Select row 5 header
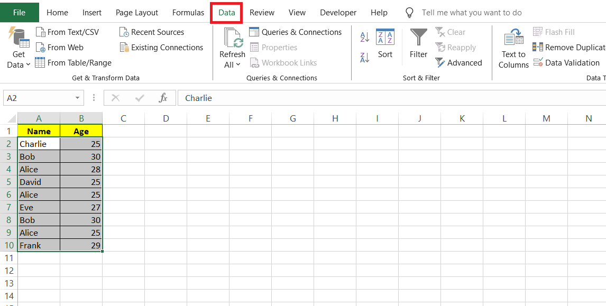The height and width of the screenshot is (306, 606). 9,182
